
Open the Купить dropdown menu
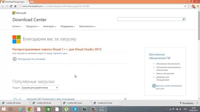point(17,26)
